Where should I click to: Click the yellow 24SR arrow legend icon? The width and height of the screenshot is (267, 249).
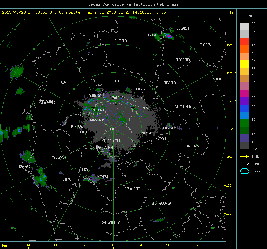coord(244,156)
